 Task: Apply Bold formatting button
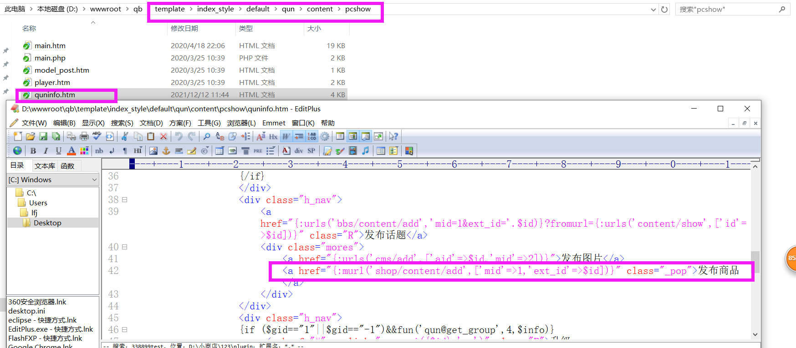coord(33,151)
